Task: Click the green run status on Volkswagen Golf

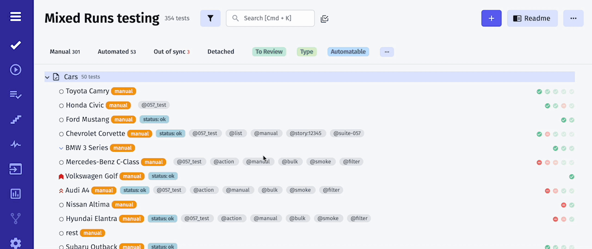Action: click(572, 177)
